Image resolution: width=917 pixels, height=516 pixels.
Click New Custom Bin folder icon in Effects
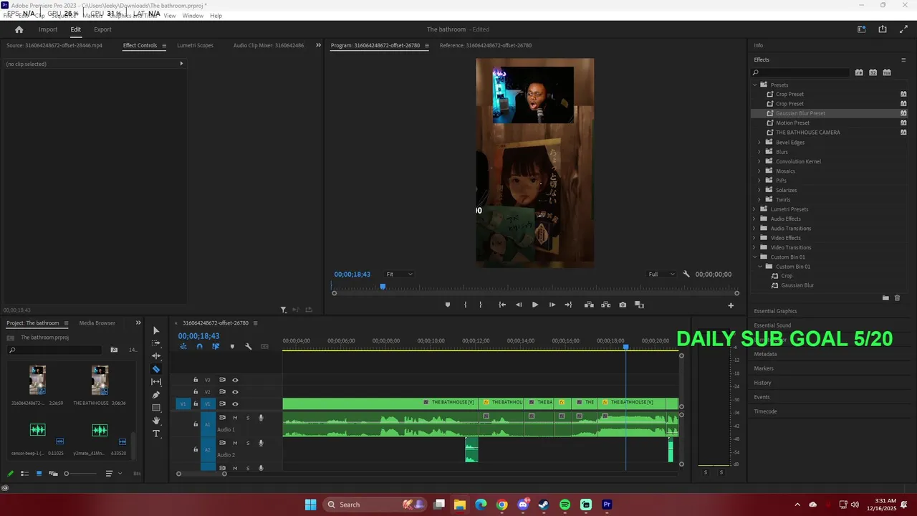pos(885,298)
